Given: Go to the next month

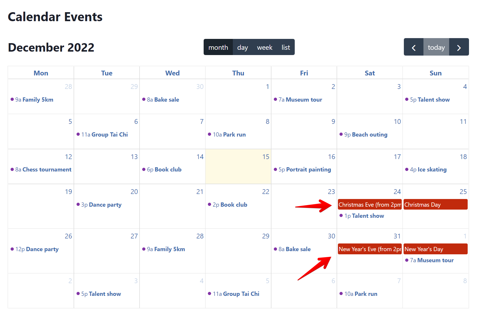Looking at the screenshot, I should [x=459, y=47].
